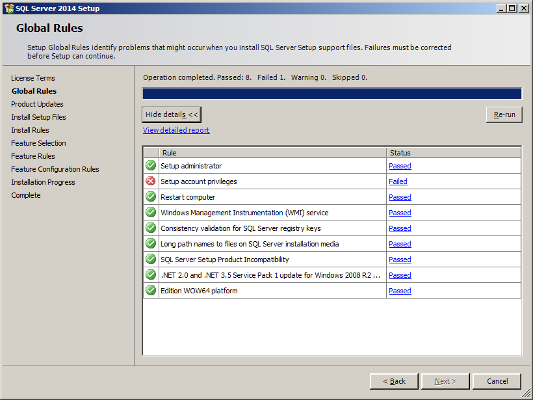The width and height of the screenshot is (533, 400).
Task: Select Installation Progress step in sidebar
Action: (x=43, y=182)
